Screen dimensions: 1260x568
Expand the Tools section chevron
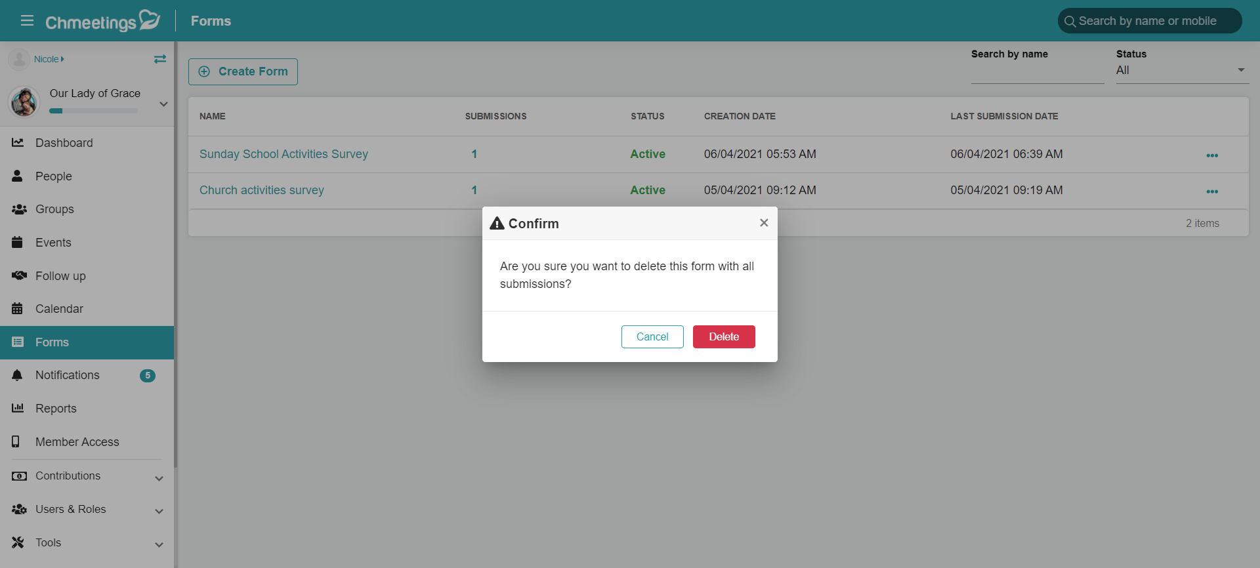159,544
